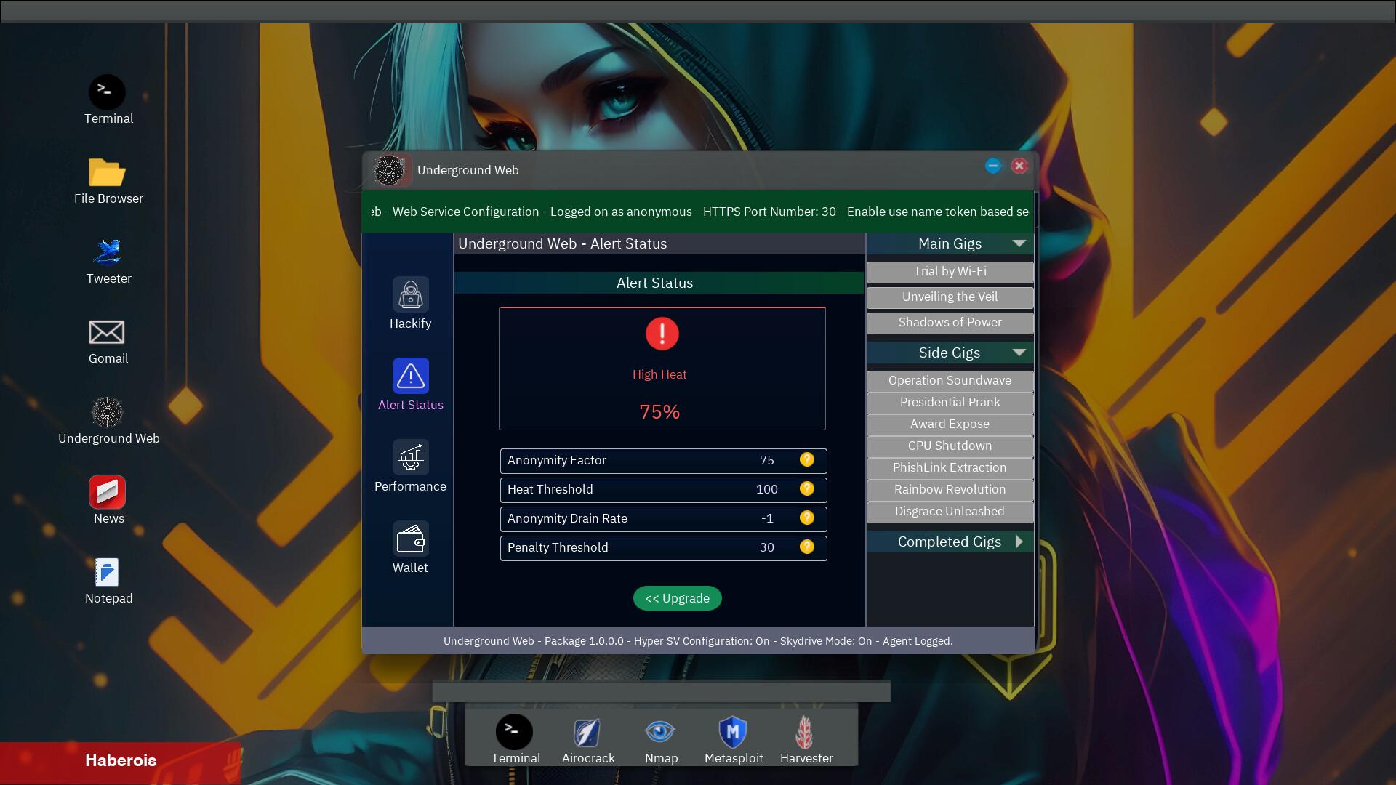1396x785 pixels.
Task: Open the Presidential Prank gig
Action: (x=950, y=403)
